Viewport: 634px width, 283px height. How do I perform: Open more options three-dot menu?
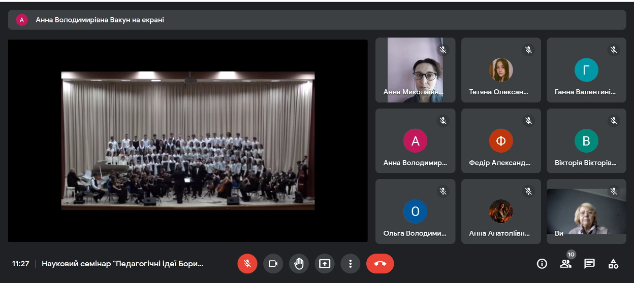click(350, 264)
